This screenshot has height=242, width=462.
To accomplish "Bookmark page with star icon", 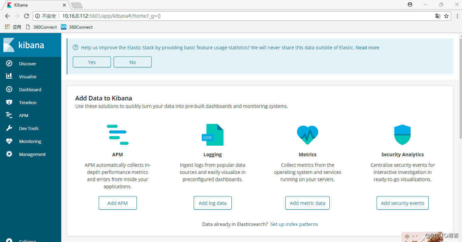I will click(446, 16).
